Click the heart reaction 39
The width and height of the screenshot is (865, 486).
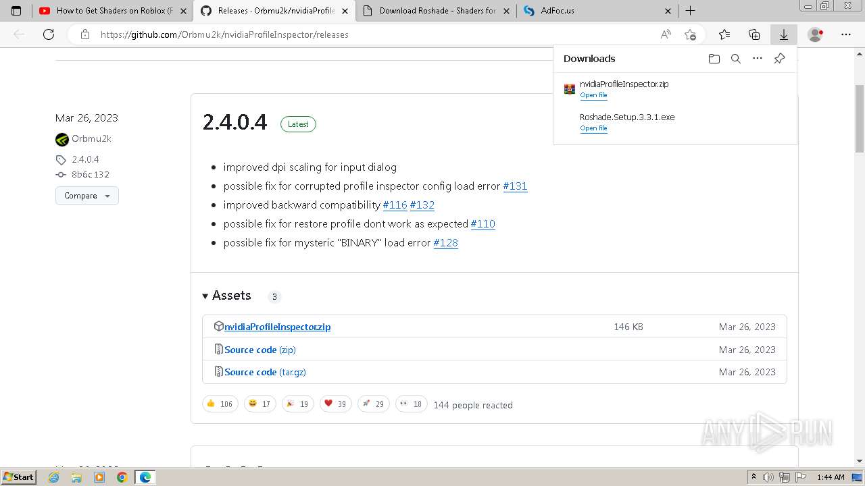point(335,404)
